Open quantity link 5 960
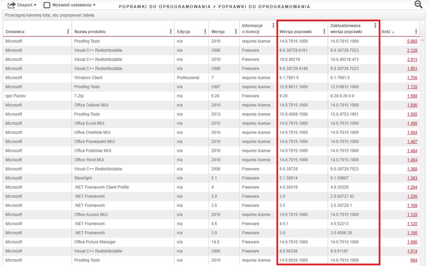This screenshot has width=429, height=266. (412, 41)
